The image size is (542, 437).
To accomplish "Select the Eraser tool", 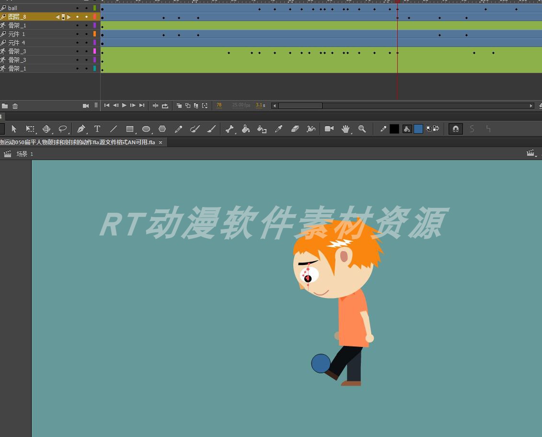I will tap(295, 129).
